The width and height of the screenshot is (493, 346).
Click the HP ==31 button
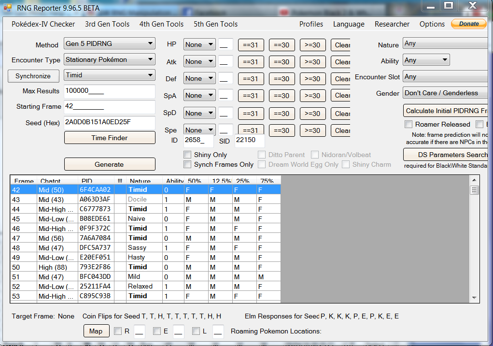click(251, 45)
